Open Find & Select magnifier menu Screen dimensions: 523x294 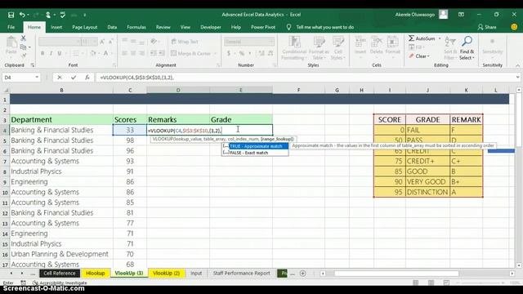pyautogui.click(x=467, y=48)
